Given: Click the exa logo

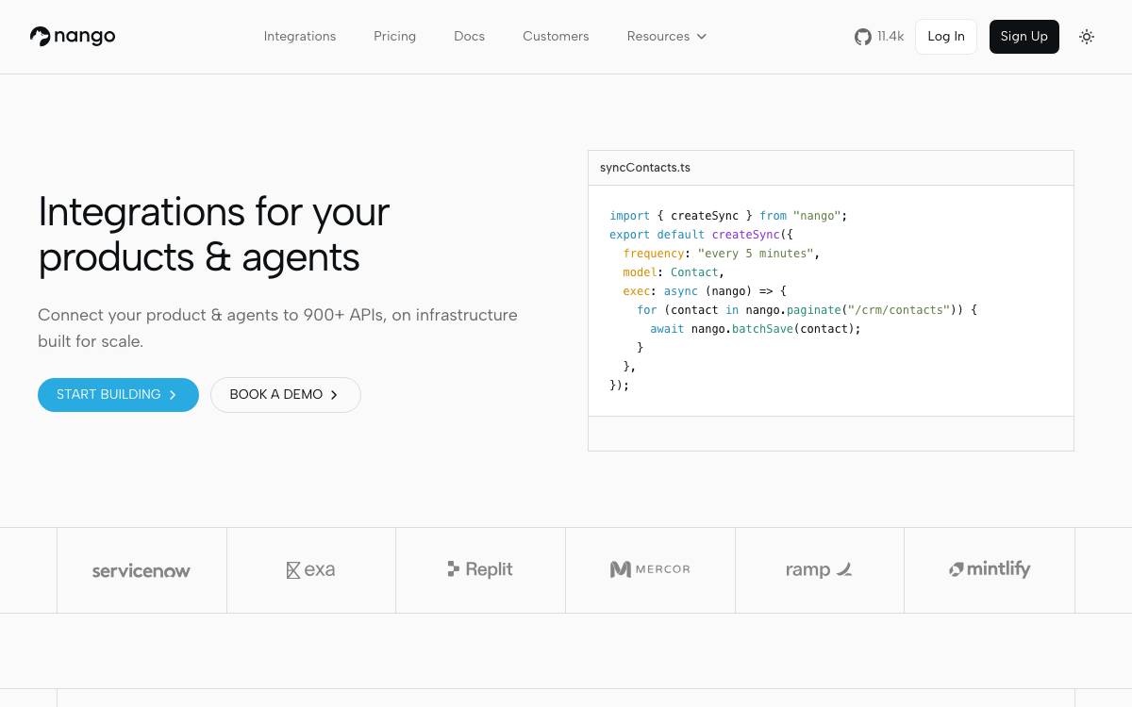Looking at the screenshot, I should tap(310, 570).
